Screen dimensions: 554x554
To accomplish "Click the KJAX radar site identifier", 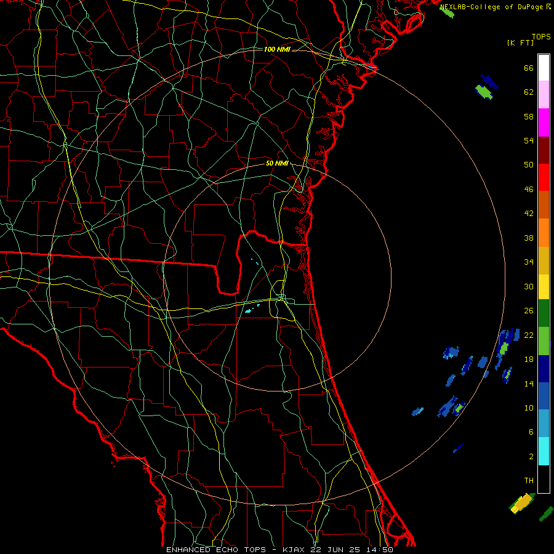I will [295, 550].
